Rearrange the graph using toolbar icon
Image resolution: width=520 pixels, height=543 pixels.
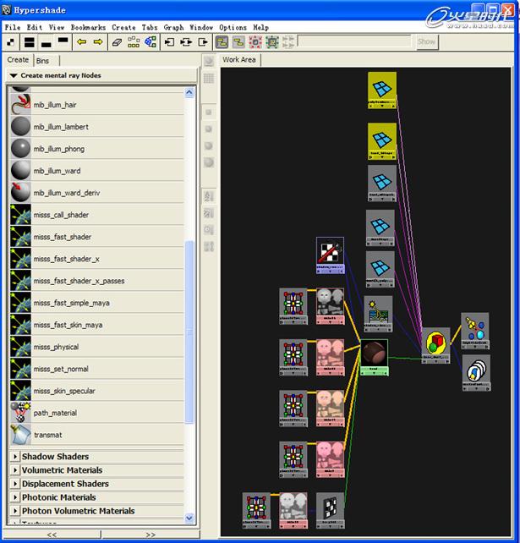pyautogui.click(x=134, y=42)
